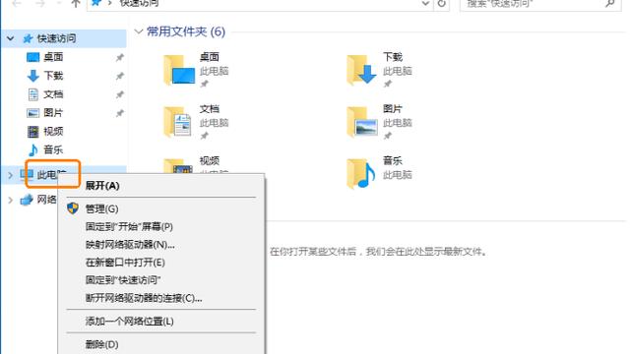Viewport: 630px width, 354px height.
Task: Select the 桌面 folder icon in main pane
Action: pyautogui.click(x=179, y=70)
